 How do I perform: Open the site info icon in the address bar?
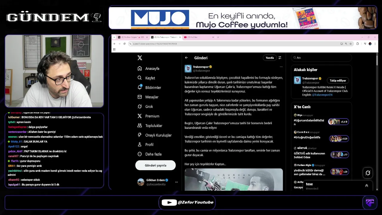pyautogui.click(x=130, y=44)
